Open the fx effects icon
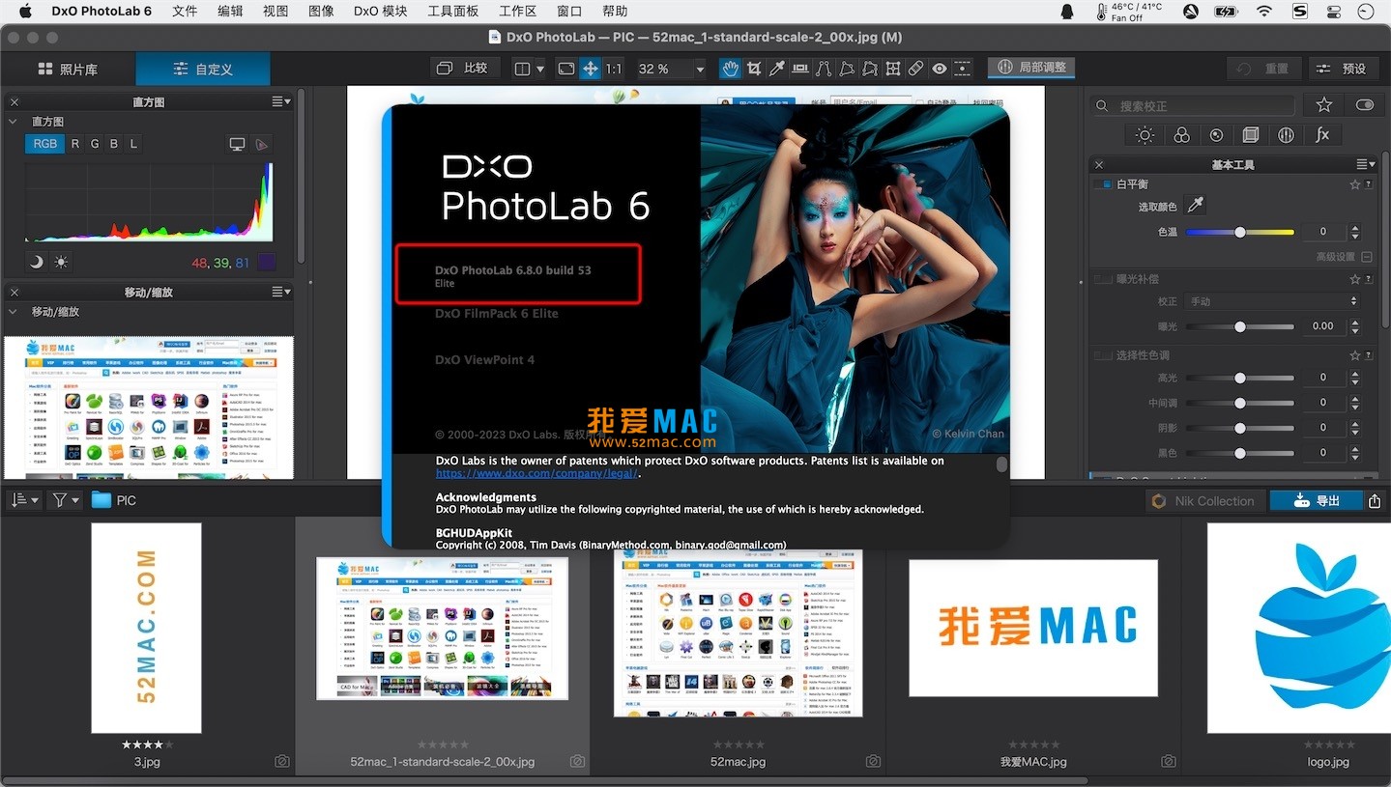The image size is (1391, 787). [x=1322, y=135]
